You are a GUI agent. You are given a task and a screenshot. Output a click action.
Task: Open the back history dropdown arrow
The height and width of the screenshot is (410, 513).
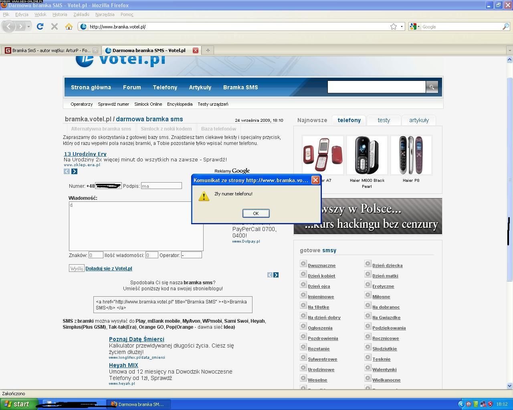pyautogui.click(x=28, y=26)
